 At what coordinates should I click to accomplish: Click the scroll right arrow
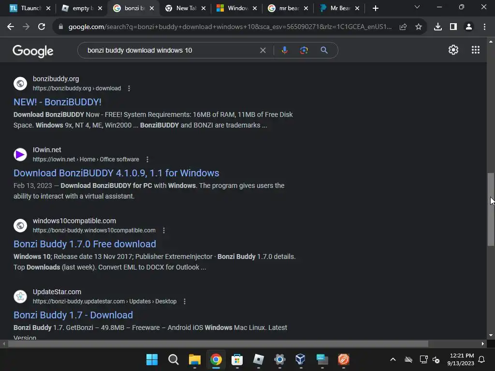pyautogui.click(x=483, y=343)
